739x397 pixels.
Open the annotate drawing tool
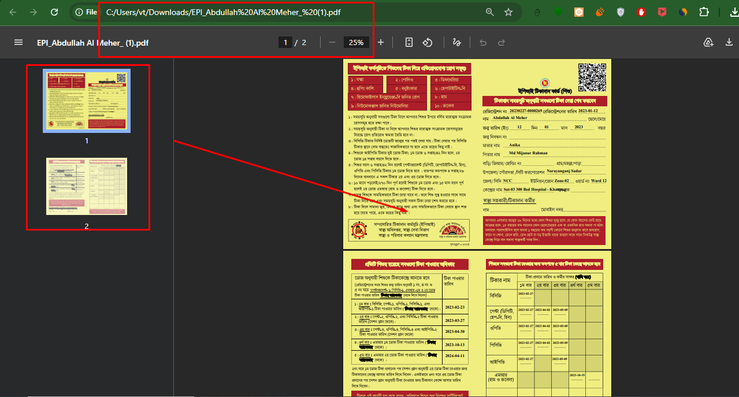point(456,42)
